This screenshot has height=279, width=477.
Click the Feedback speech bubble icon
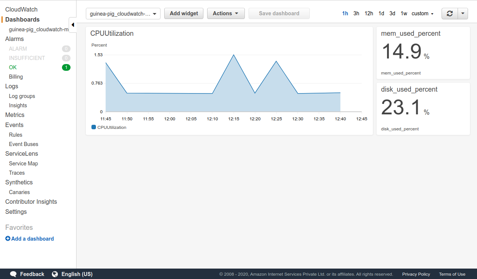point(13,274)
